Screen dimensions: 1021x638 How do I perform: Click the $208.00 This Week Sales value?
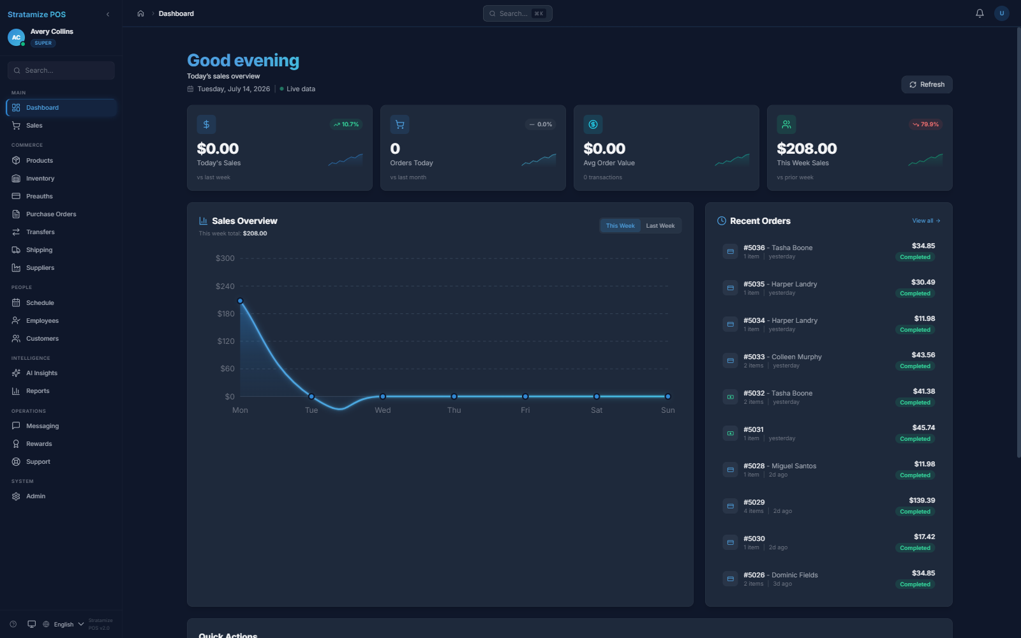point(807,149)
